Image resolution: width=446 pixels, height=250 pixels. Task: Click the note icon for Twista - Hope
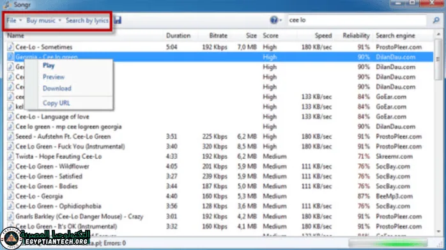(10, 156)
